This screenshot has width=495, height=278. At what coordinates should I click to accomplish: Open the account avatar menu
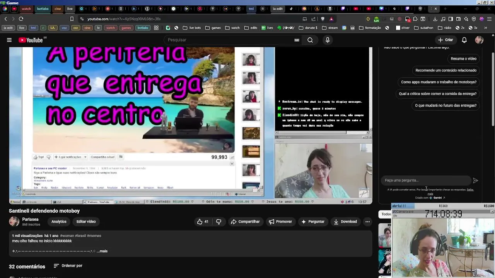479,40
